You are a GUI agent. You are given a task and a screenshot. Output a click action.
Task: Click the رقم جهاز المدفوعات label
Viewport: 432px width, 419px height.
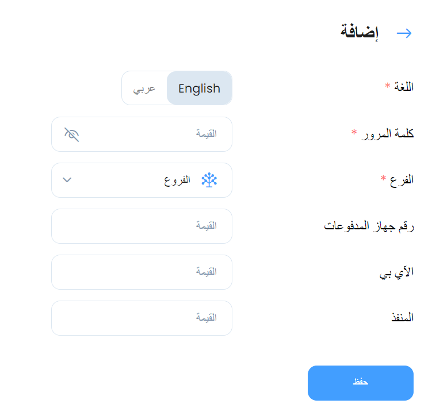point(369,226)
